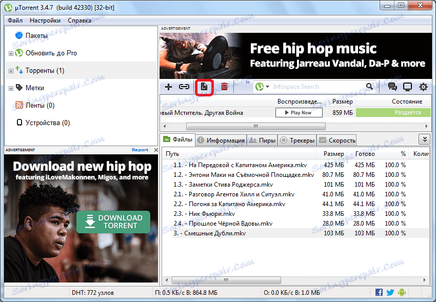Open the Настройки menu
The image size is (436, 302).
(45, 21)
